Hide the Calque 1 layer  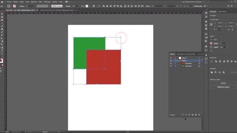click(171, 61)
